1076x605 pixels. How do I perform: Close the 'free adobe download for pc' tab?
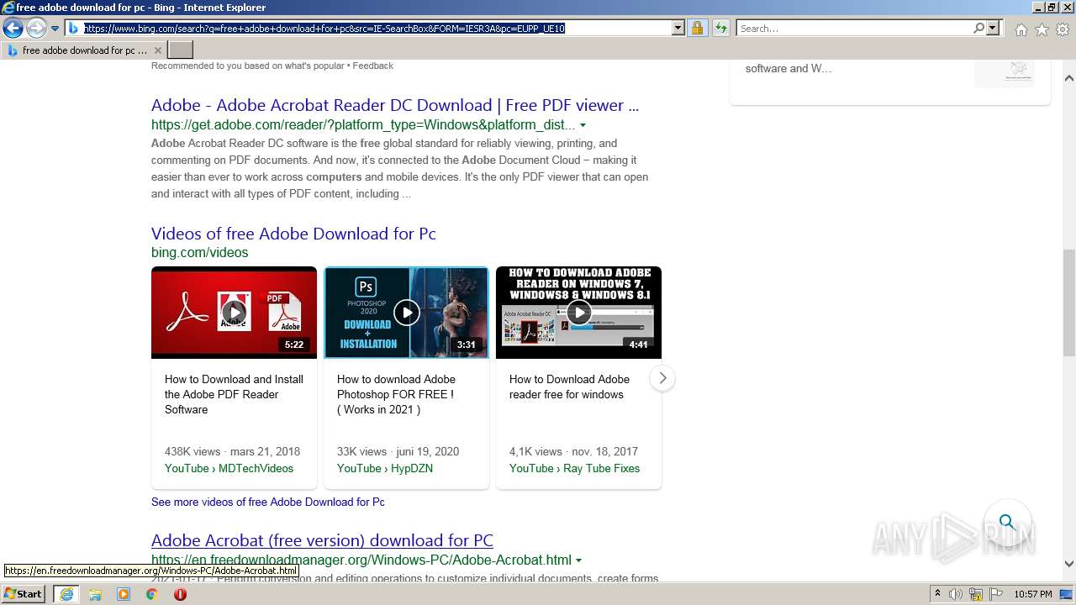coord(157,50)
